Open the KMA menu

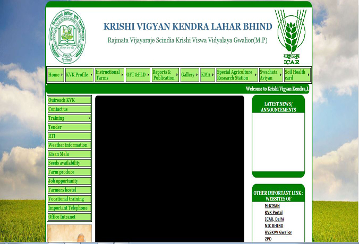click(x=208, y=75)
